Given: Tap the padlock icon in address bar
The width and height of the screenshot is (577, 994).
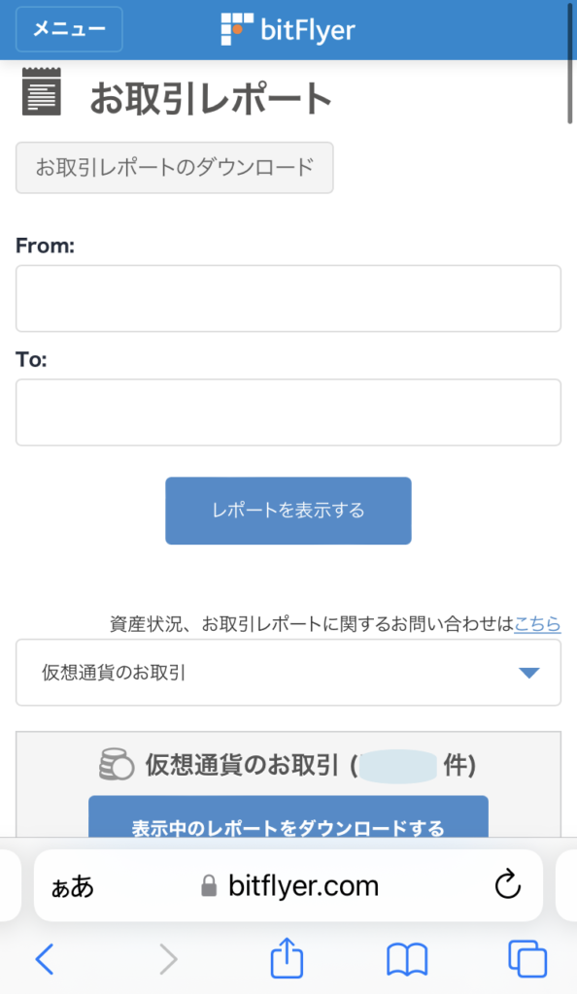Looking at the screenshot, I should [209, 885].
